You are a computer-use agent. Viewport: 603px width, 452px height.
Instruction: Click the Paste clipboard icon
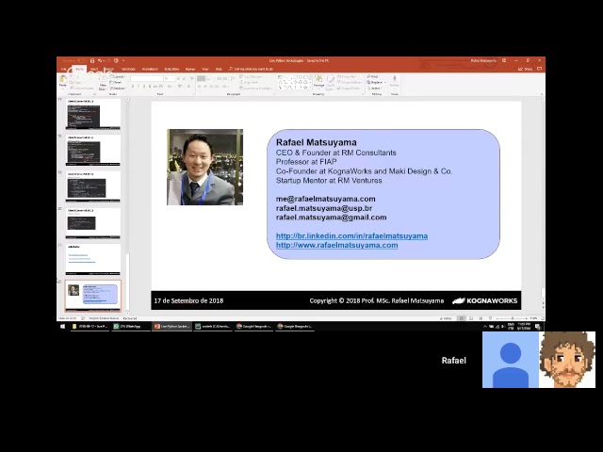tap(62, 81)
